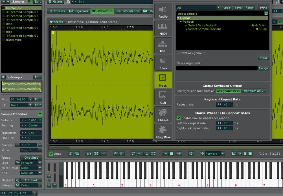Switch to the Modulation tab
Screen dimensions: 283x196
coord(128,11)
